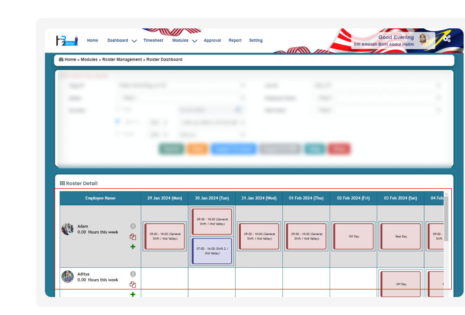Screen dimensions: 465x315
Task: Select Adam's blue 07:00 - 16:00 Shift 2 card
Action: point(212,251)
